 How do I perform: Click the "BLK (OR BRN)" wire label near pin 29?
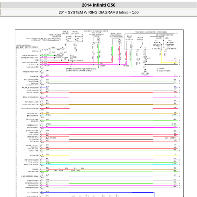click(x=51, y=138)
